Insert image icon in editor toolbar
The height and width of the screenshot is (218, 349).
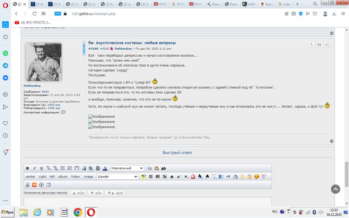(84, 168)
